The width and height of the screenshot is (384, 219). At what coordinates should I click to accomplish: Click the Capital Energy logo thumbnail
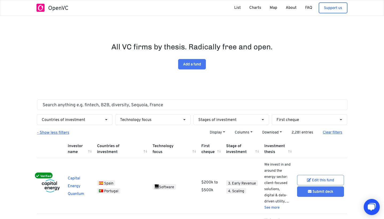pyautogui.click(x=51, y=186)
